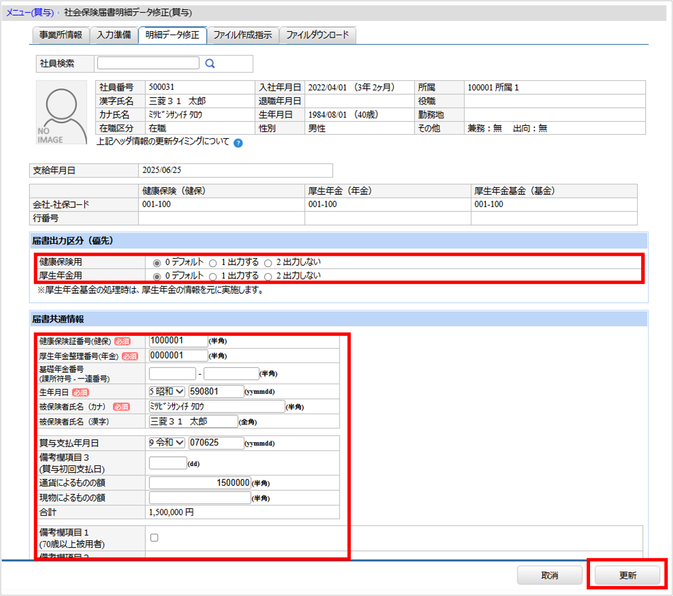
Task: Select 0 デフォルト for 健康保険用
Action: [157, 263]
